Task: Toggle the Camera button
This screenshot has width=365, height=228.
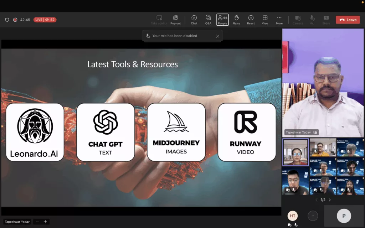Action: coord(298,20)
